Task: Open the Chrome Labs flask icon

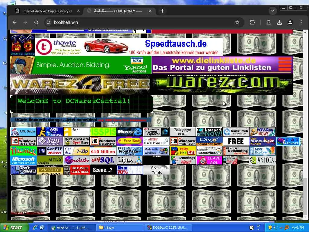Action: point(268,22)
